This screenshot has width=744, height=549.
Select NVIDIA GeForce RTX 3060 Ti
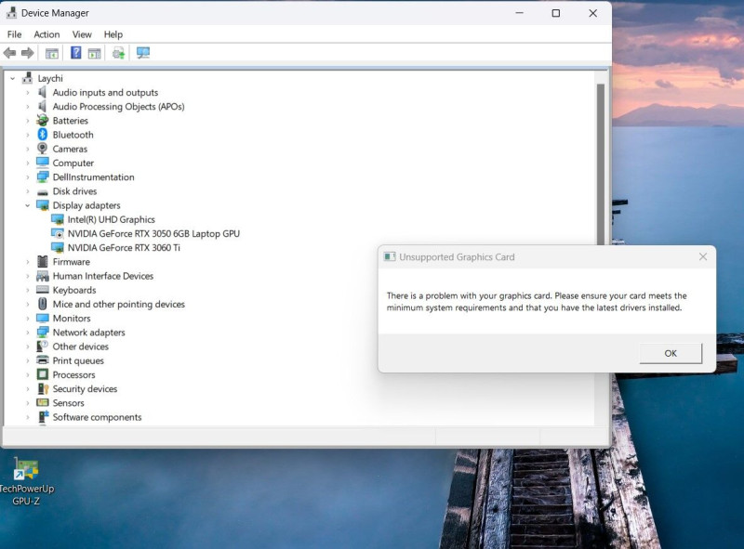tap(124, 247)
